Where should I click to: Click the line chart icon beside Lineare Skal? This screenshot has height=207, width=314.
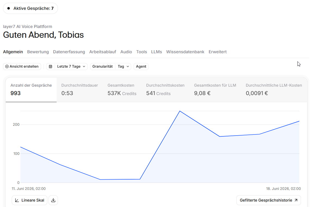17,200
